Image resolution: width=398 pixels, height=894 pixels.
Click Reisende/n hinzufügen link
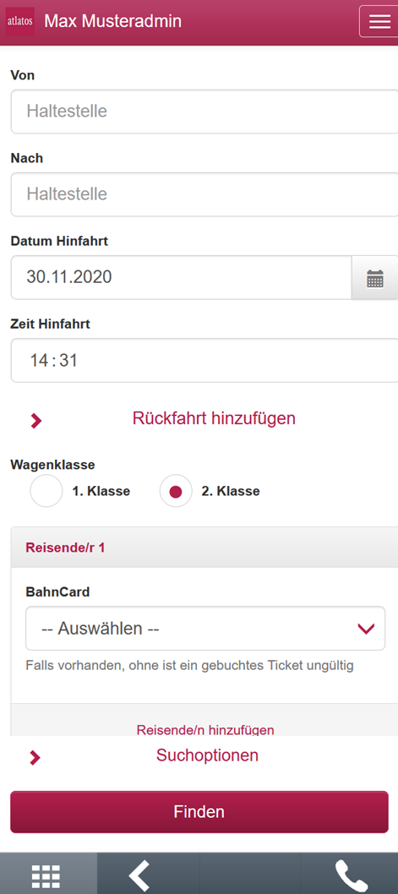coord(205,730)
